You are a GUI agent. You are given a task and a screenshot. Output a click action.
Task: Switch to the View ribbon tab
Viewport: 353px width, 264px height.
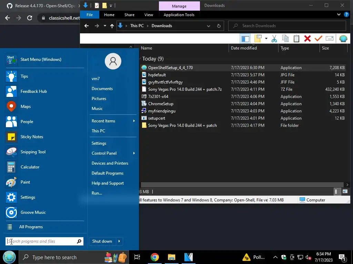tap(149, 15)
